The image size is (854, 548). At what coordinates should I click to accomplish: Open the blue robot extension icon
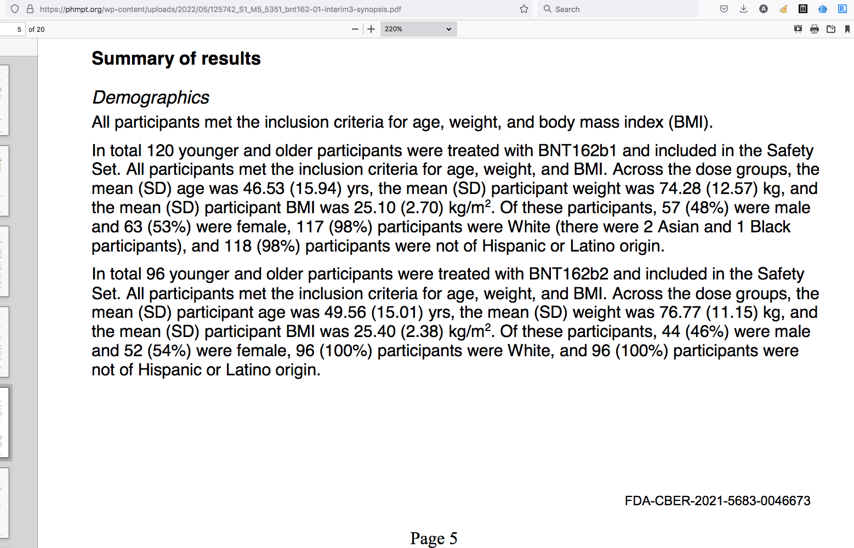coord(823,9)
